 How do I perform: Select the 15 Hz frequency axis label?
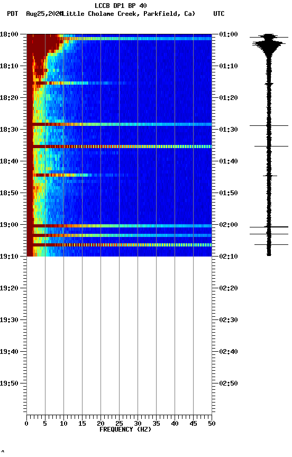coord(82,424)
